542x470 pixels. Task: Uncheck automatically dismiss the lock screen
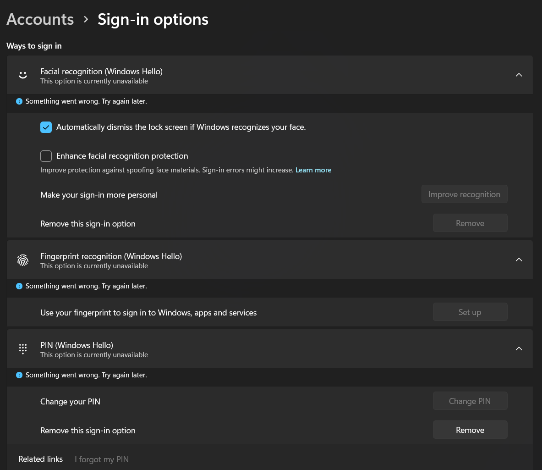click(46, 127)
